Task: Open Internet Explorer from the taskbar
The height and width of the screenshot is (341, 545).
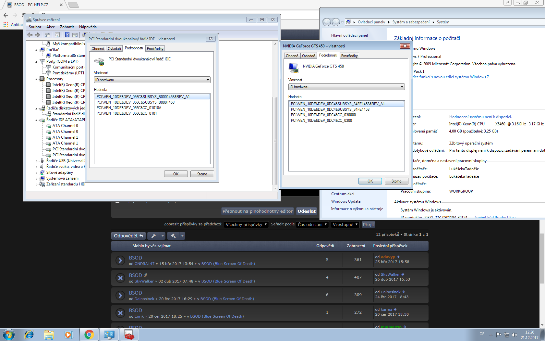Action: tap(29, 335)
